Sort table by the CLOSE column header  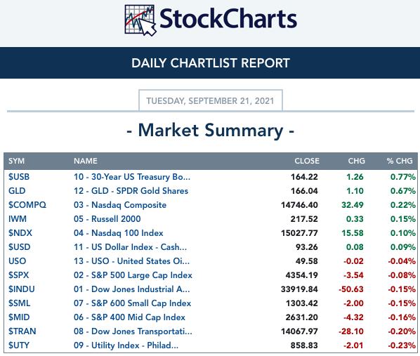pyautogui.click(x=307, y=161)
